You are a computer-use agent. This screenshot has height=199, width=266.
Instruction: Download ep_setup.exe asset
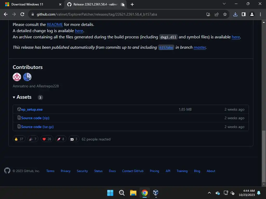point(32,110)
